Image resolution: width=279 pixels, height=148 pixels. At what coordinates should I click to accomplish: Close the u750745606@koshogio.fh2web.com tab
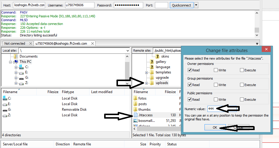click(92, 43)
